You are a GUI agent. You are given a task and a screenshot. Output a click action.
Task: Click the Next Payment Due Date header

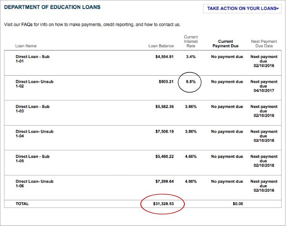[x=264, y=44]
